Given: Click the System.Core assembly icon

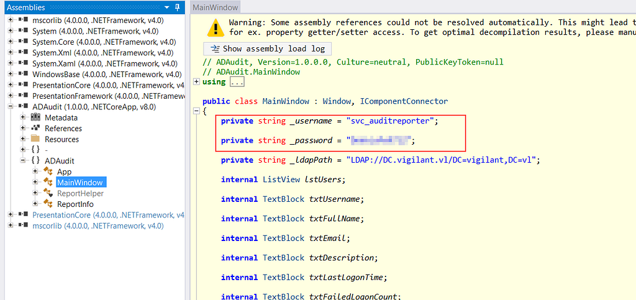Looking at the screenshot, I should coord(23,42).
